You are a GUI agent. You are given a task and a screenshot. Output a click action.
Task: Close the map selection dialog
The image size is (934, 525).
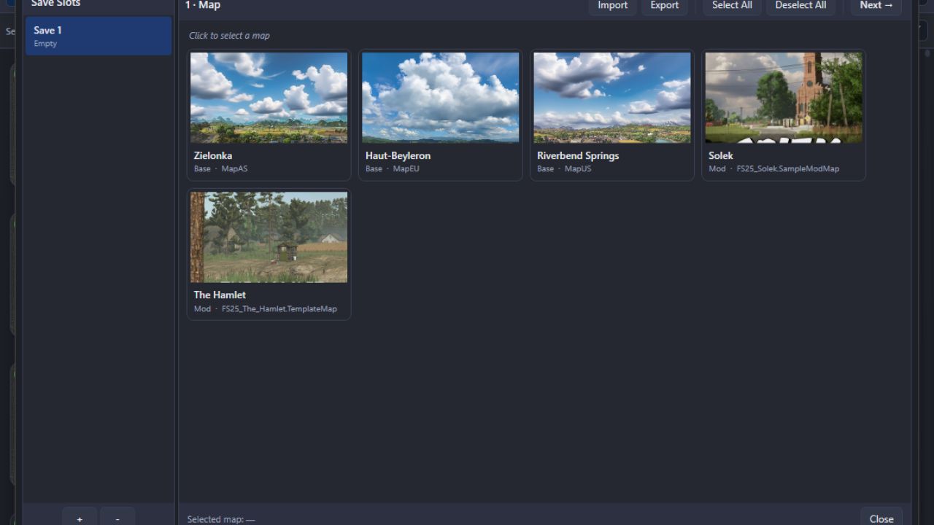point(881,518)
